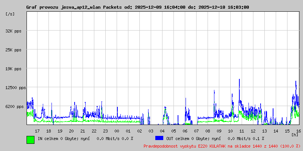Click the graph title 'Graf provozu jesva_ap12_wlan Packets'
The width and height of the screenshot is (303, 151).
(x=74, y=7)
